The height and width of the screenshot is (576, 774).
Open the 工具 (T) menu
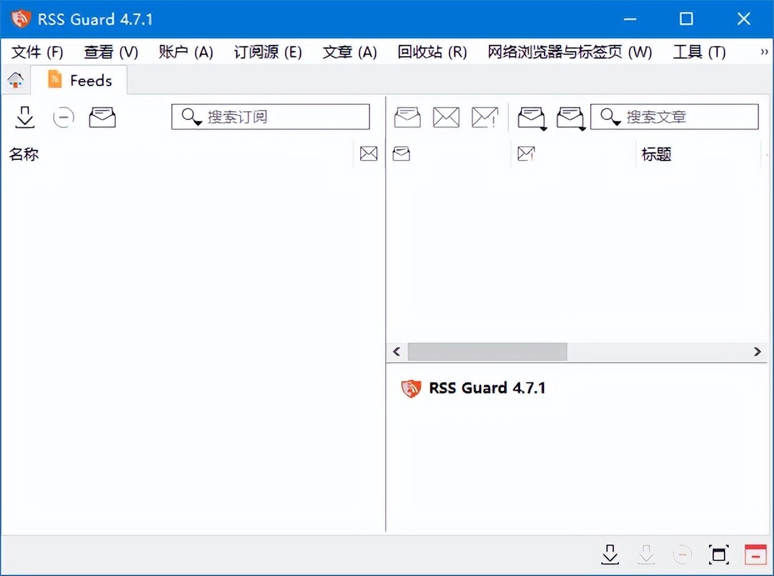pyautogui.click(x=699, y=52)
